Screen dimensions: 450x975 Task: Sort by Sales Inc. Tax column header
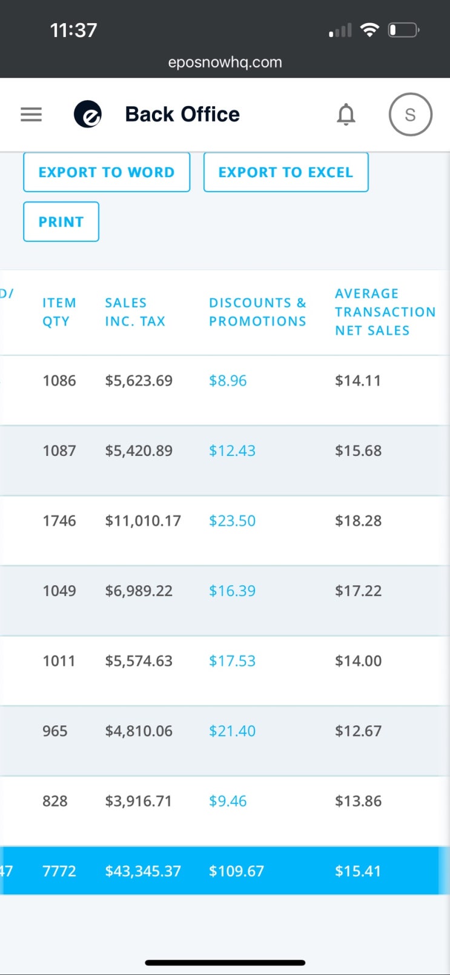pos(135,312)
